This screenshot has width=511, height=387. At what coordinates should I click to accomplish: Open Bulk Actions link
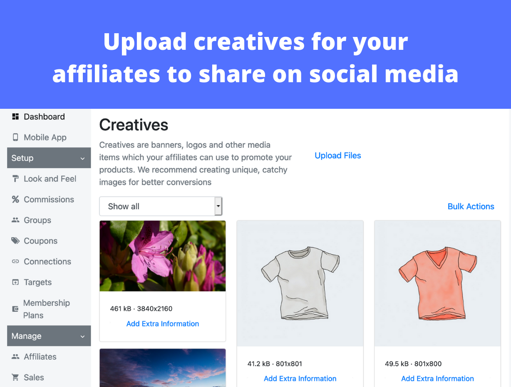[x=471, y=206]
